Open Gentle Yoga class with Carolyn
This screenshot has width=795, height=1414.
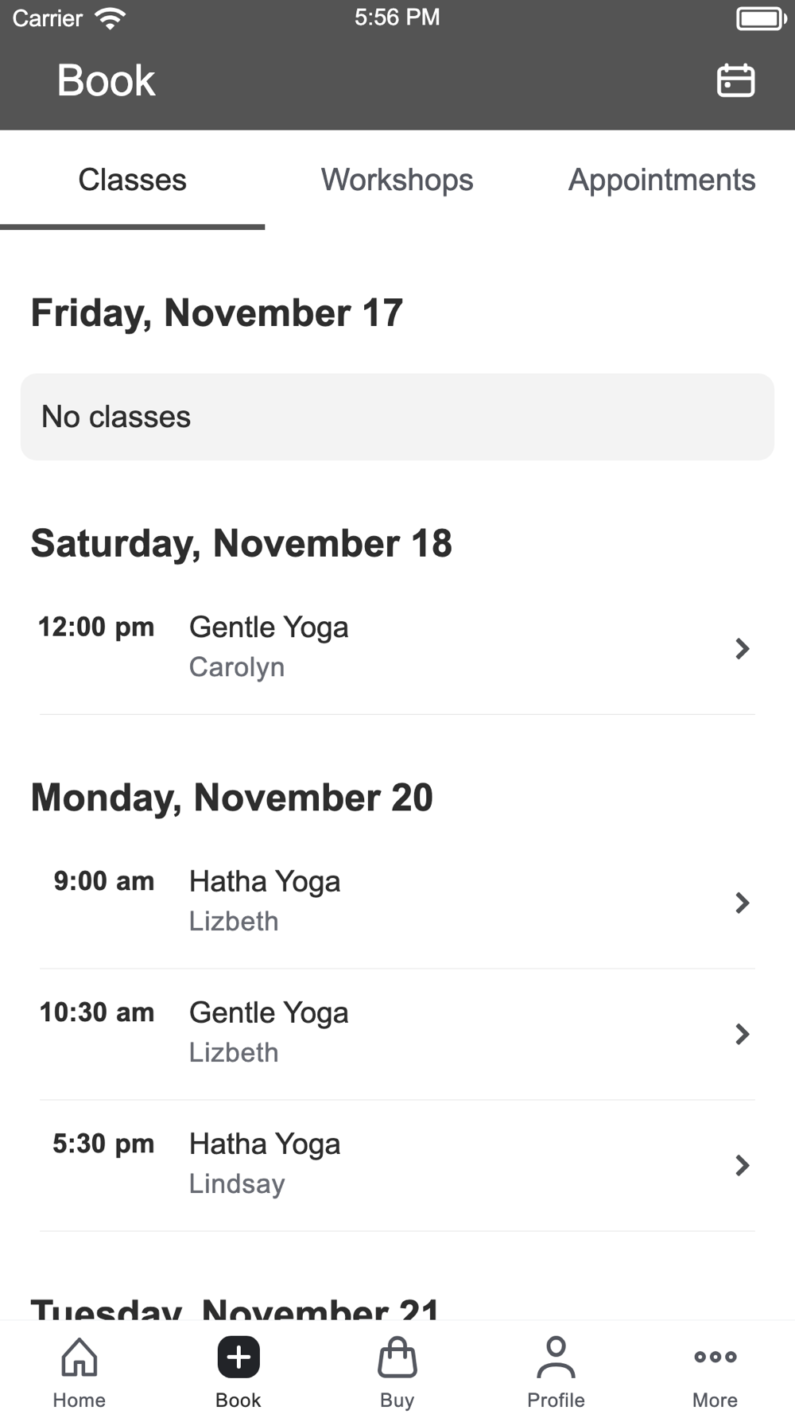click(x=397, y=648)
